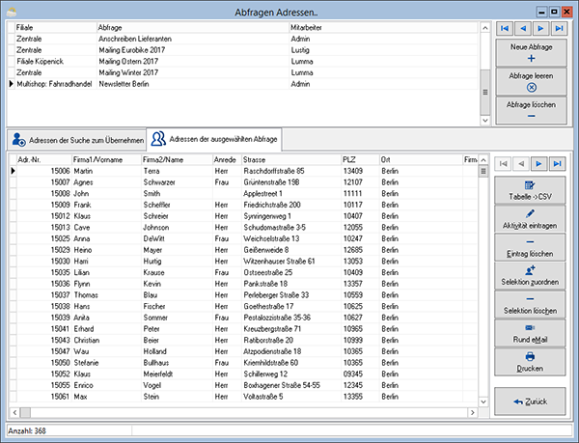Sort by Anrede column header
The height and width of the screenshot is (443, 579).
click(227, 159)
